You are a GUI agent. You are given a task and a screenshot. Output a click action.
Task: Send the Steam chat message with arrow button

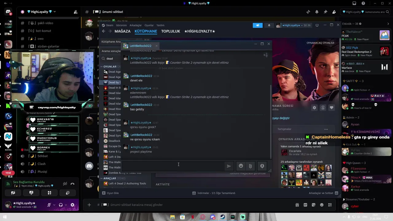coord(229,166)
